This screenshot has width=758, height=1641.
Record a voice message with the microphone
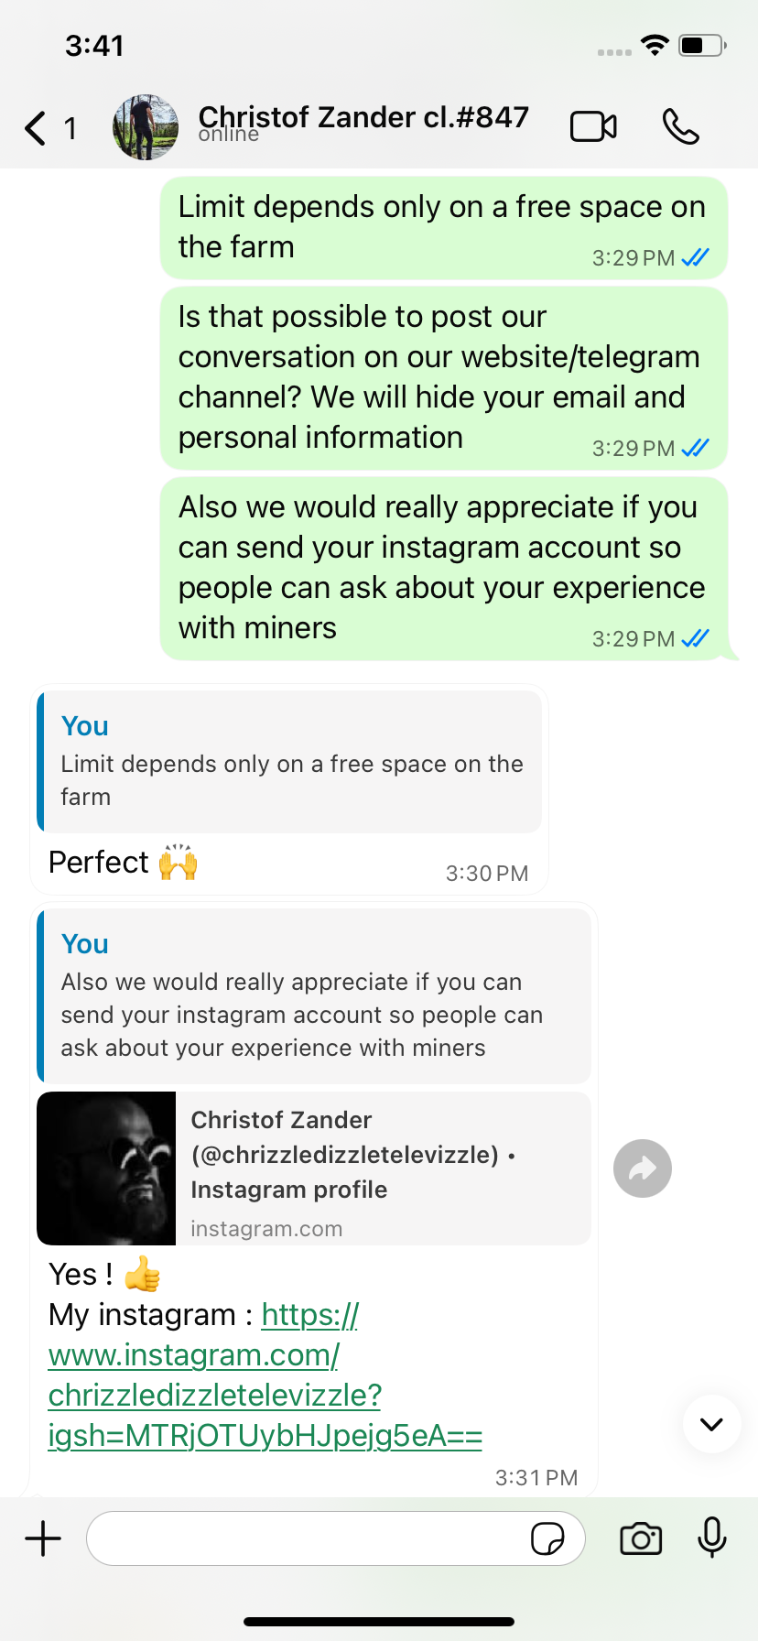click(x=712, y=1538)
